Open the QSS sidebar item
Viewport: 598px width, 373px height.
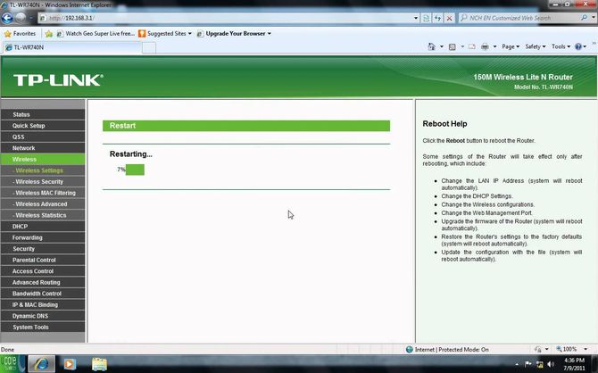43,137
